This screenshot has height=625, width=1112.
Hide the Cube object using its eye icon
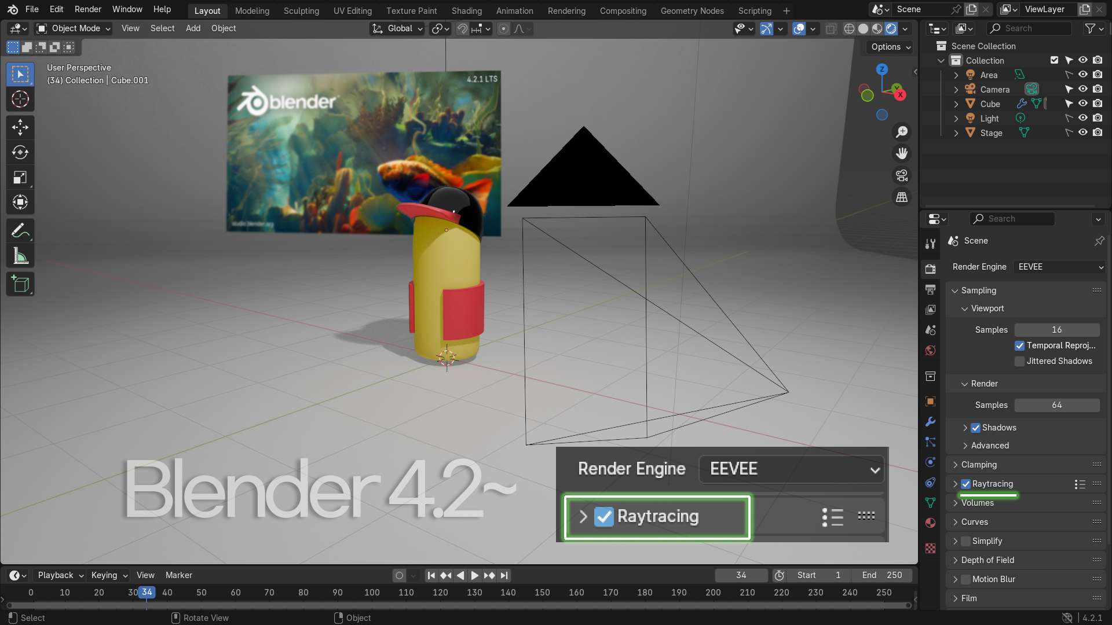(1082, 104)
